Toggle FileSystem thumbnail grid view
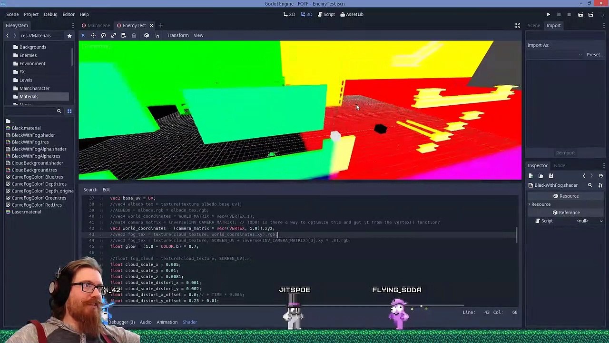The width and height of the screenshot is (609, 343). pyautogui.click(x=69, y=111)
